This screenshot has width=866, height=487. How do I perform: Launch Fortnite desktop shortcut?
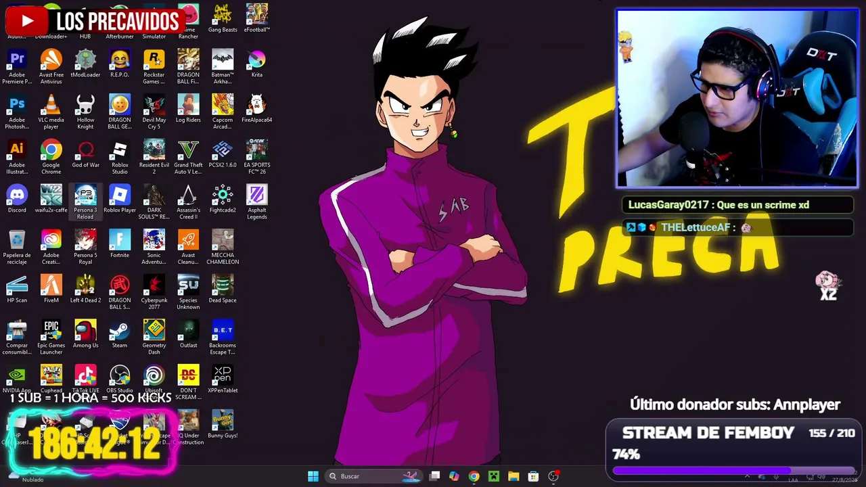[x=120, y=245]
